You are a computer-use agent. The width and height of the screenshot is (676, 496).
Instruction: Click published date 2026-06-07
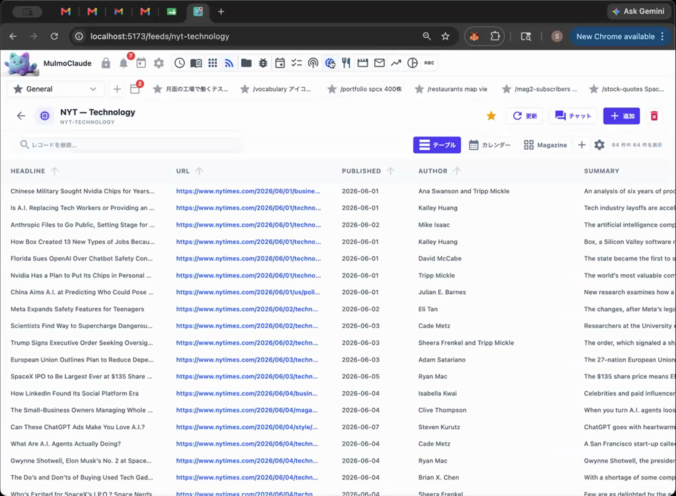coord(360,427)
